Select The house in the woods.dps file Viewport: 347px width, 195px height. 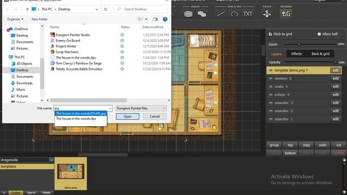pyautogui.click(x=76, y=58)
